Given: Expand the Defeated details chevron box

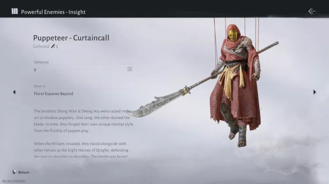Looking at the screenshot, I should click(130, 69).
